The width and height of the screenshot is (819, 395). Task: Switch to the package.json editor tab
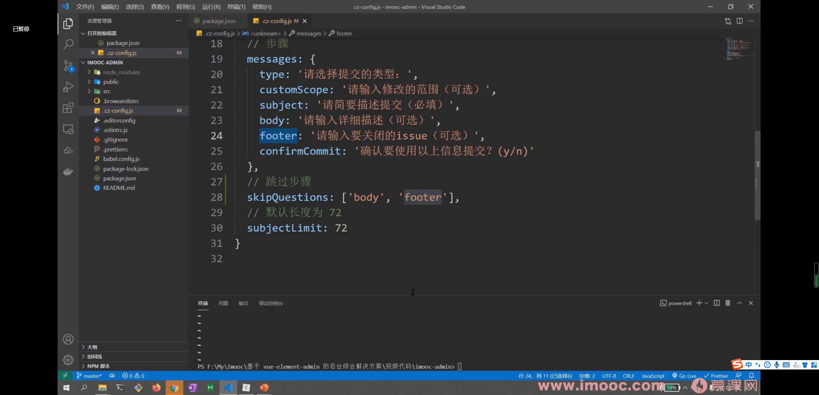click(x=218, y=21)
